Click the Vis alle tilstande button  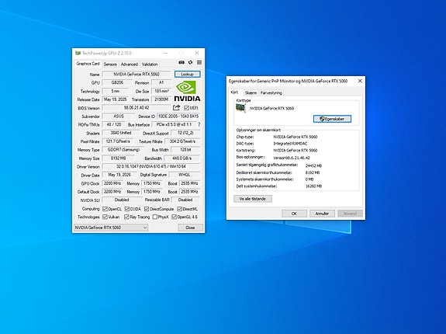pyautogui.click(x=253, y=199)
